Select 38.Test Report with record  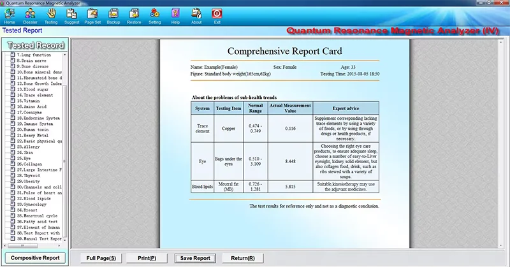38,233
